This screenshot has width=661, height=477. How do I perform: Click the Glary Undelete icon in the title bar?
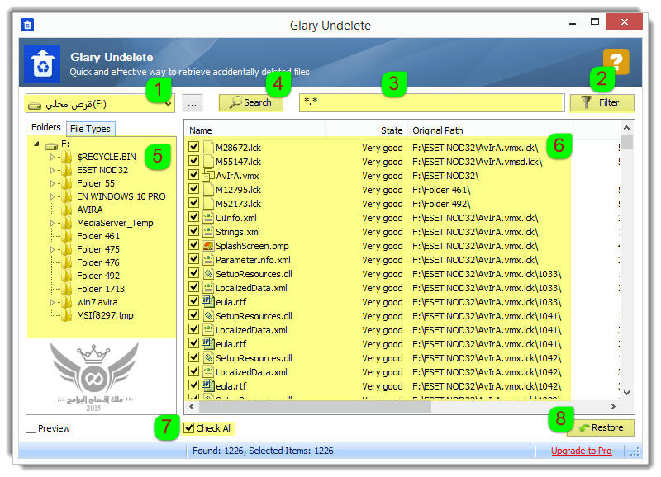(x=27, y=25)
